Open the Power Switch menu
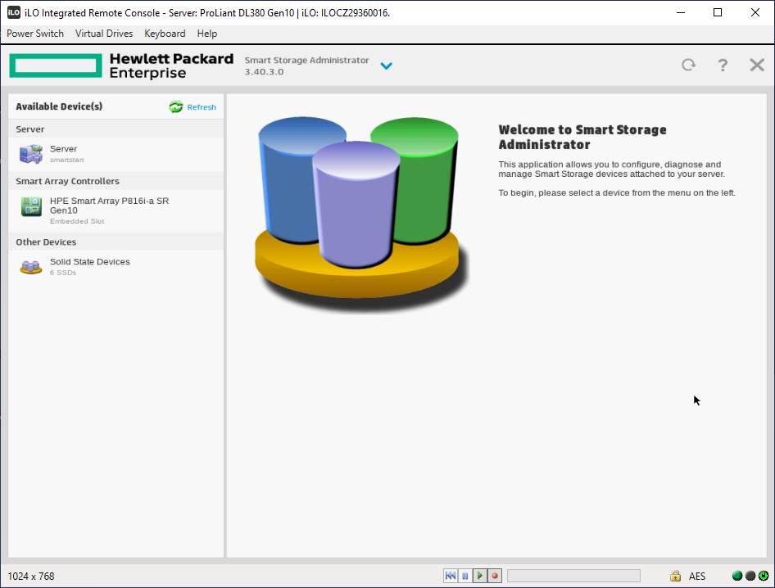The height and width of the screenshot is (588, 775). (35, 34)
